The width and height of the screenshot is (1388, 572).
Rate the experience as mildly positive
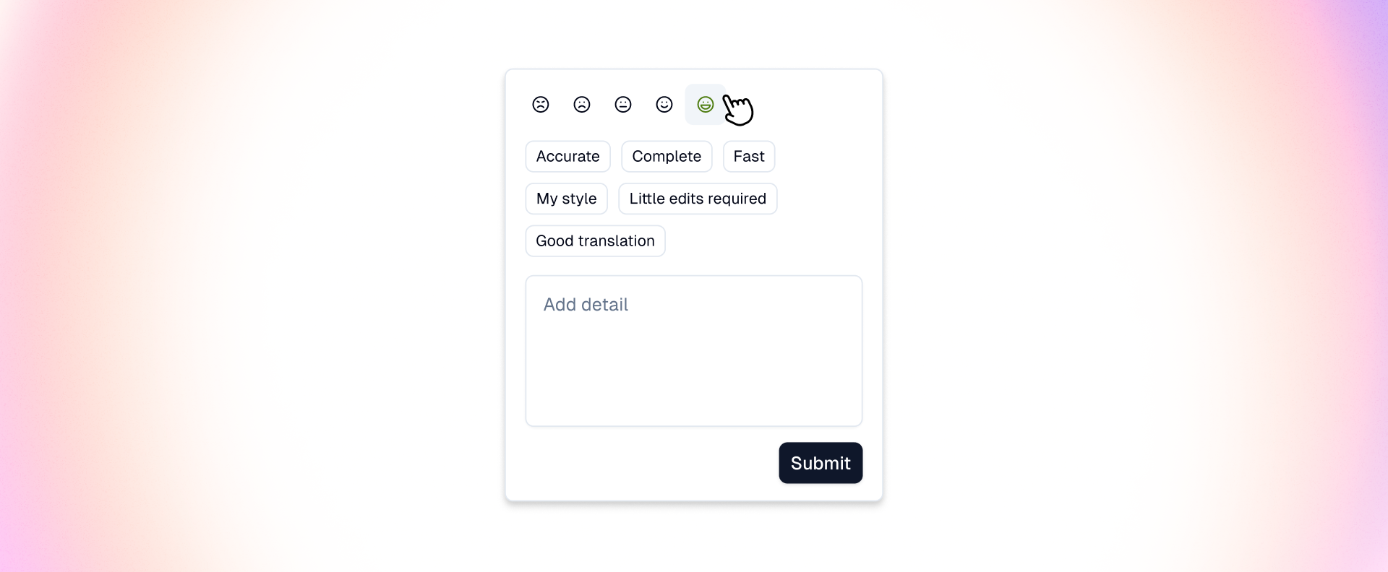tap(664, 104)
